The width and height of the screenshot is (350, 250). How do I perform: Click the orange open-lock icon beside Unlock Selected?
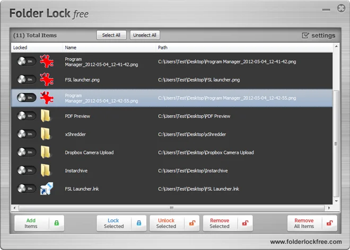(x=192, y=223)
